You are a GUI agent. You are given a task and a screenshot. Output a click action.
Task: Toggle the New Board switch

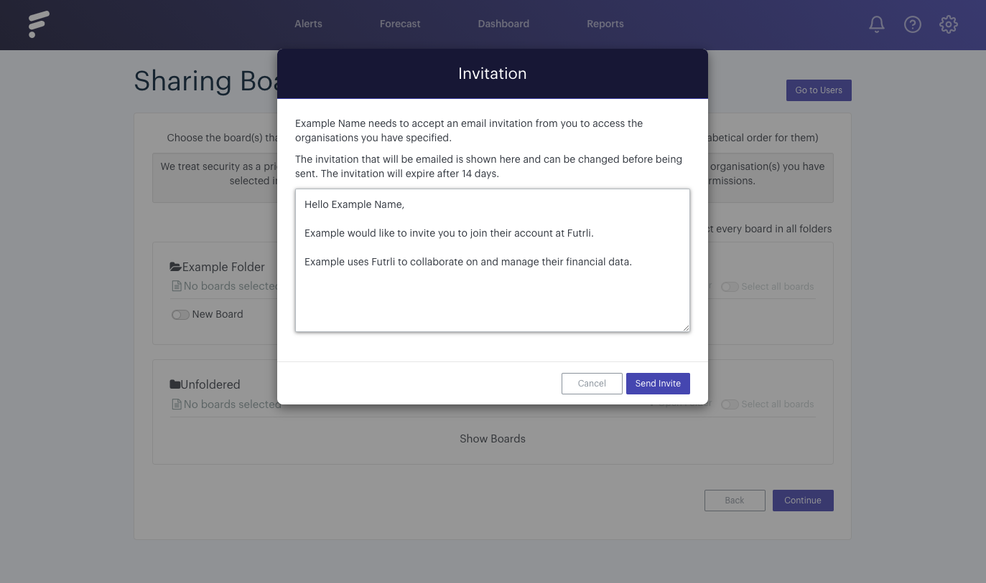tap(180, 315)
